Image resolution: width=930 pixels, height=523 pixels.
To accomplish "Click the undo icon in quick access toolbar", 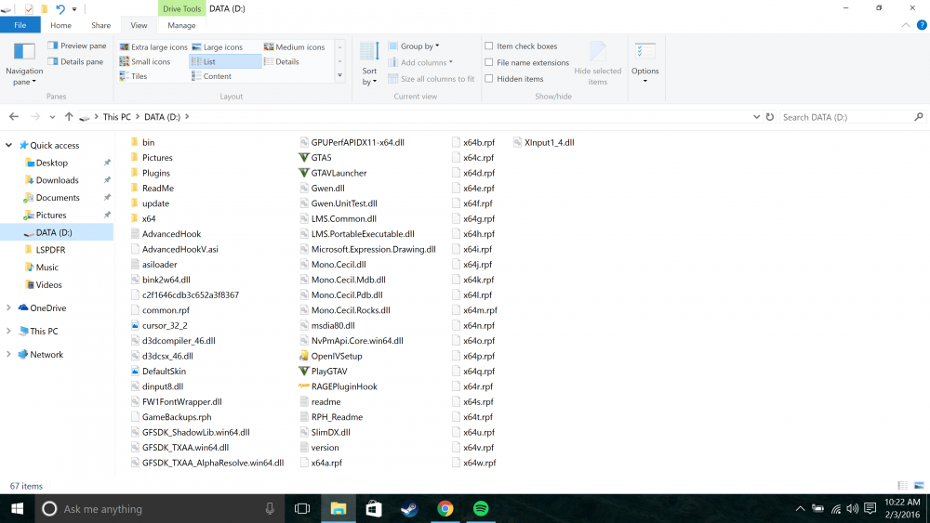I will click(60, 9).
